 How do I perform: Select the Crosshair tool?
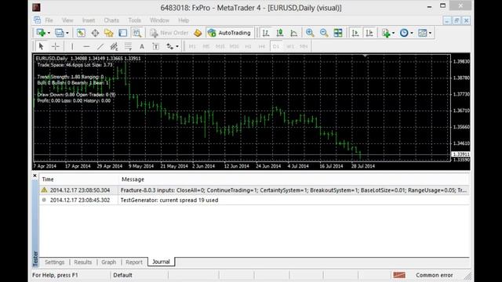pos(56,46)
